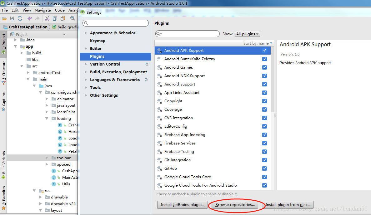The height and width of the screenshot is (215, 371).
Task: Open the View menu
Action: (27, 10)
